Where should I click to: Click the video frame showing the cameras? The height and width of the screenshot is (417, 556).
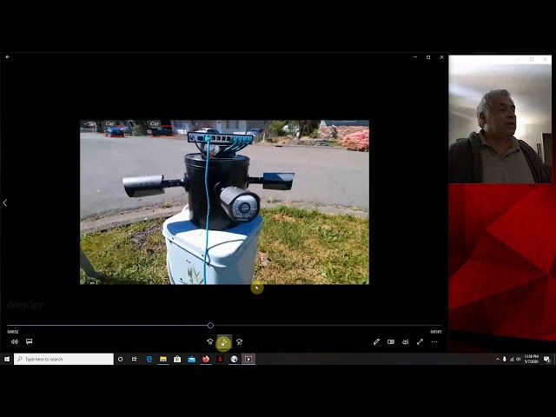pos(224,202)
